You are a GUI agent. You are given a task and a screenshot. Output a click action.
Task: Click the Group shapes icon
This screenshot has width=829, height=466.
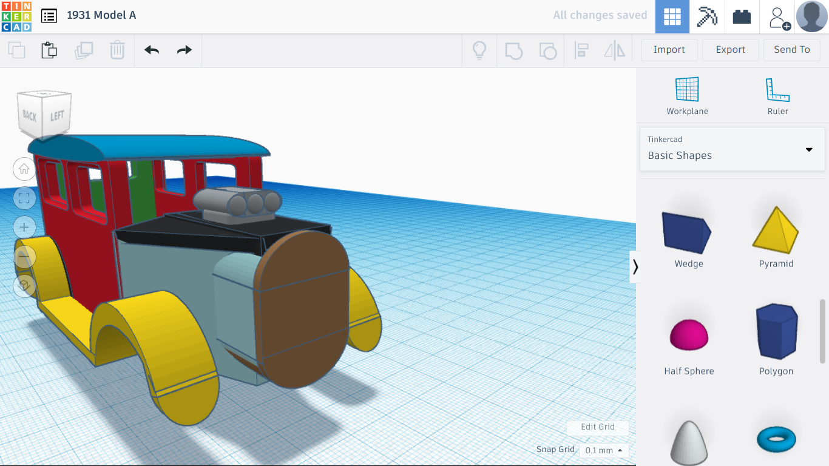(514, 51)
